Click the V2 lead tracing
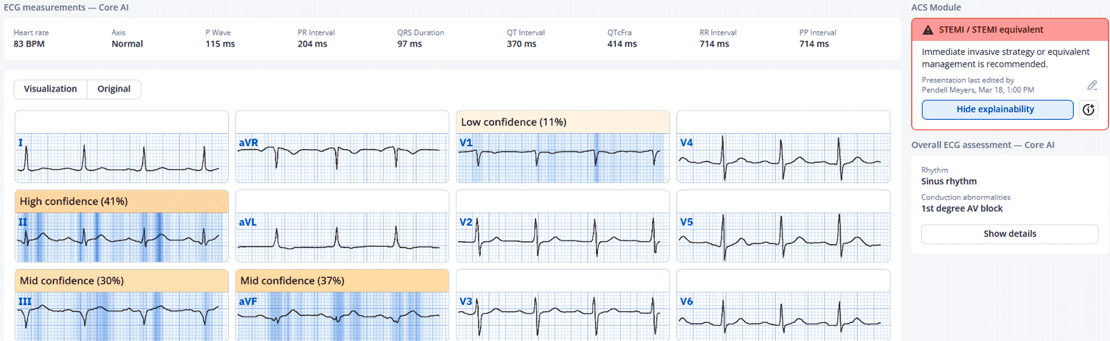Screen dimensions: 1110x341 563,237
